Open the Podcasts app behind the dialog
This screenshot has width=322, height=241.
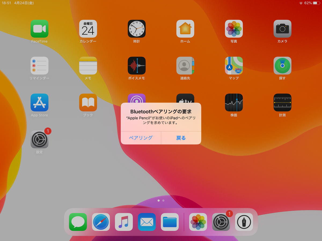coord(137,98)
